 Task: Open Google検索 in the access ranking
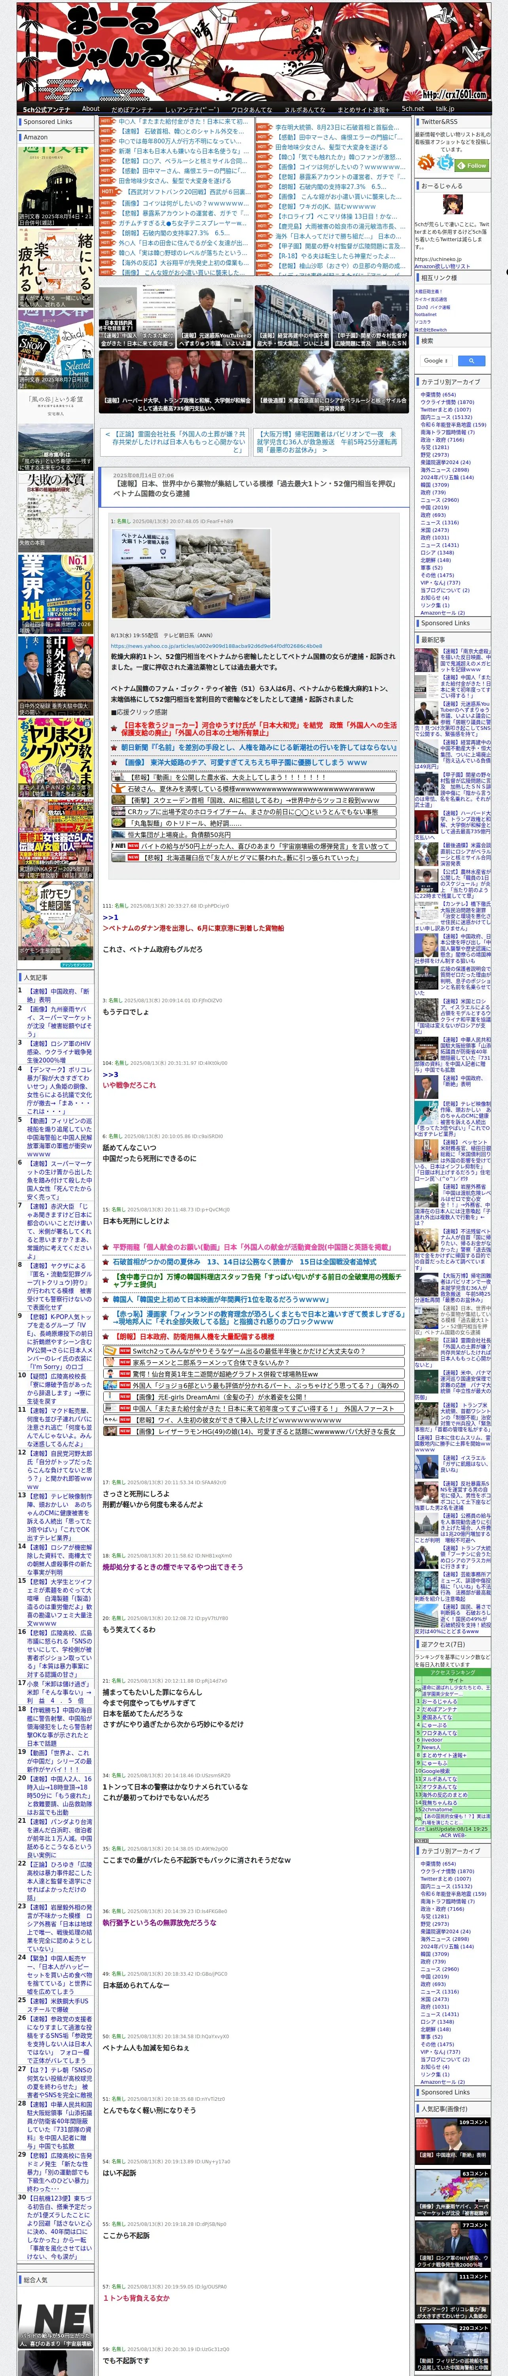435,1771
